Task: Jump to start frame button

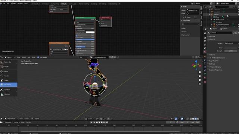Action: 94,122
